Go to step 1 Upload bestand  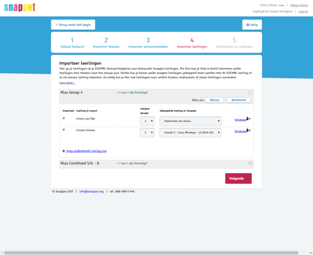72,43
